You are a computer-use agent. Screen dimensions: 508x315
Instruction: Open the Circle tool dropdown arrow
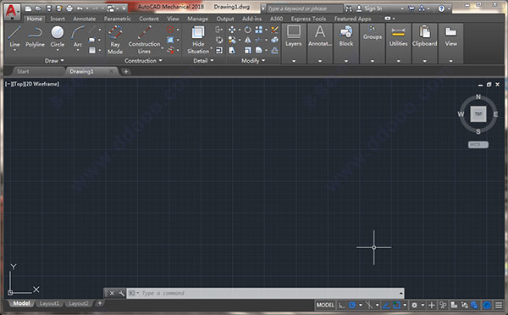pyautogui.click(x=58, y=50)
